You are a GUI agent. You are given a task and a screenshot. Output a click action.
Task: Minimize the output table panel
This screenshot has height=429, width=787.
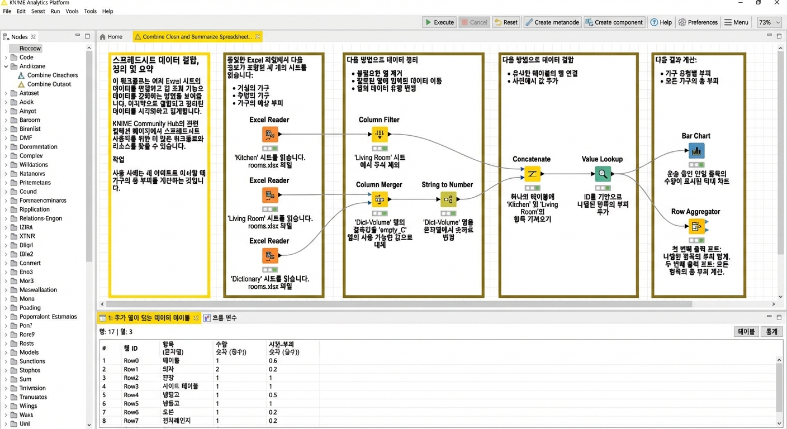click(770, 317)
